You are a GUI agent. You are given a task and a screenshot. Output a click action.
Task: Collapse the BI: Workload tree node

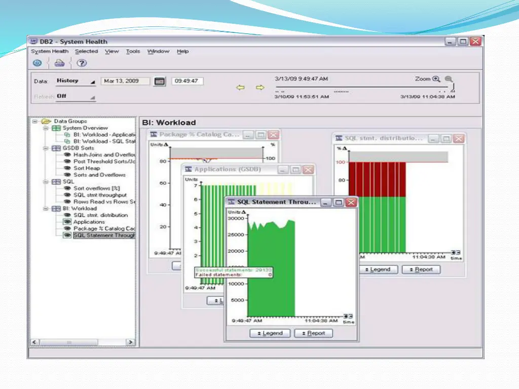point(46,208)
